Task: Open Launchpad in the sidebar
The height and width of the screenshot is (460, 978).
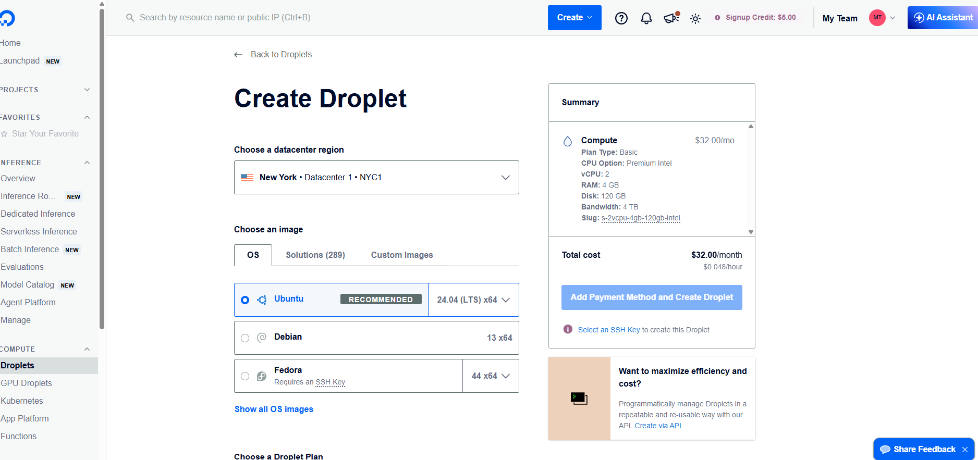Action: pyautogui.click(x=20, y=61)
